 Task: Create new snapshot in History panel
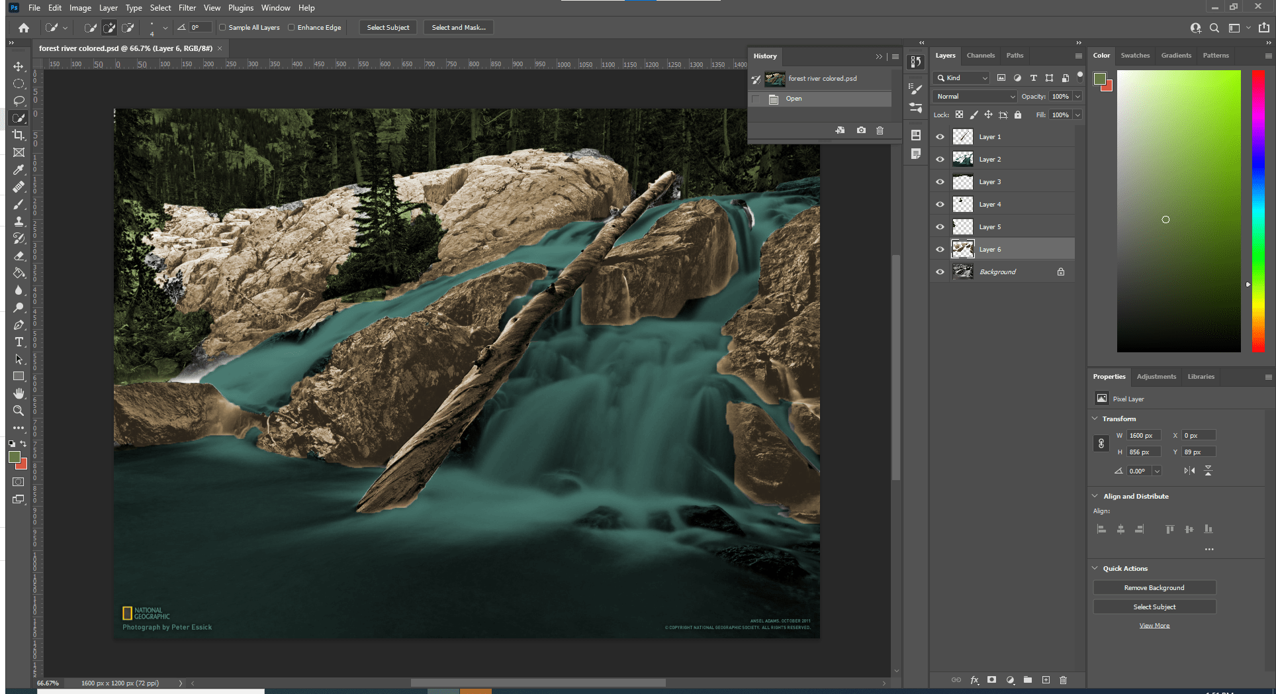point(861,130)
